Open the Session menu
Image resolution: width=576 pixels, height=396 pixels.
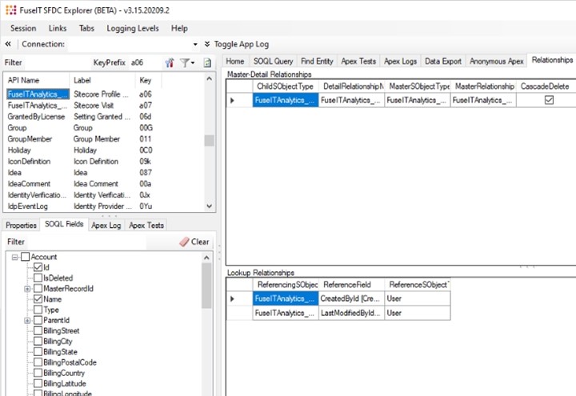tap(23, 28)
